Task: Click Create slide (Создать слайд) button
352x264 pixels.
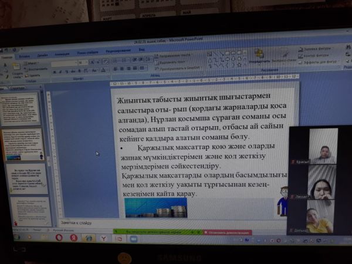Action: (x=16, y=67)
